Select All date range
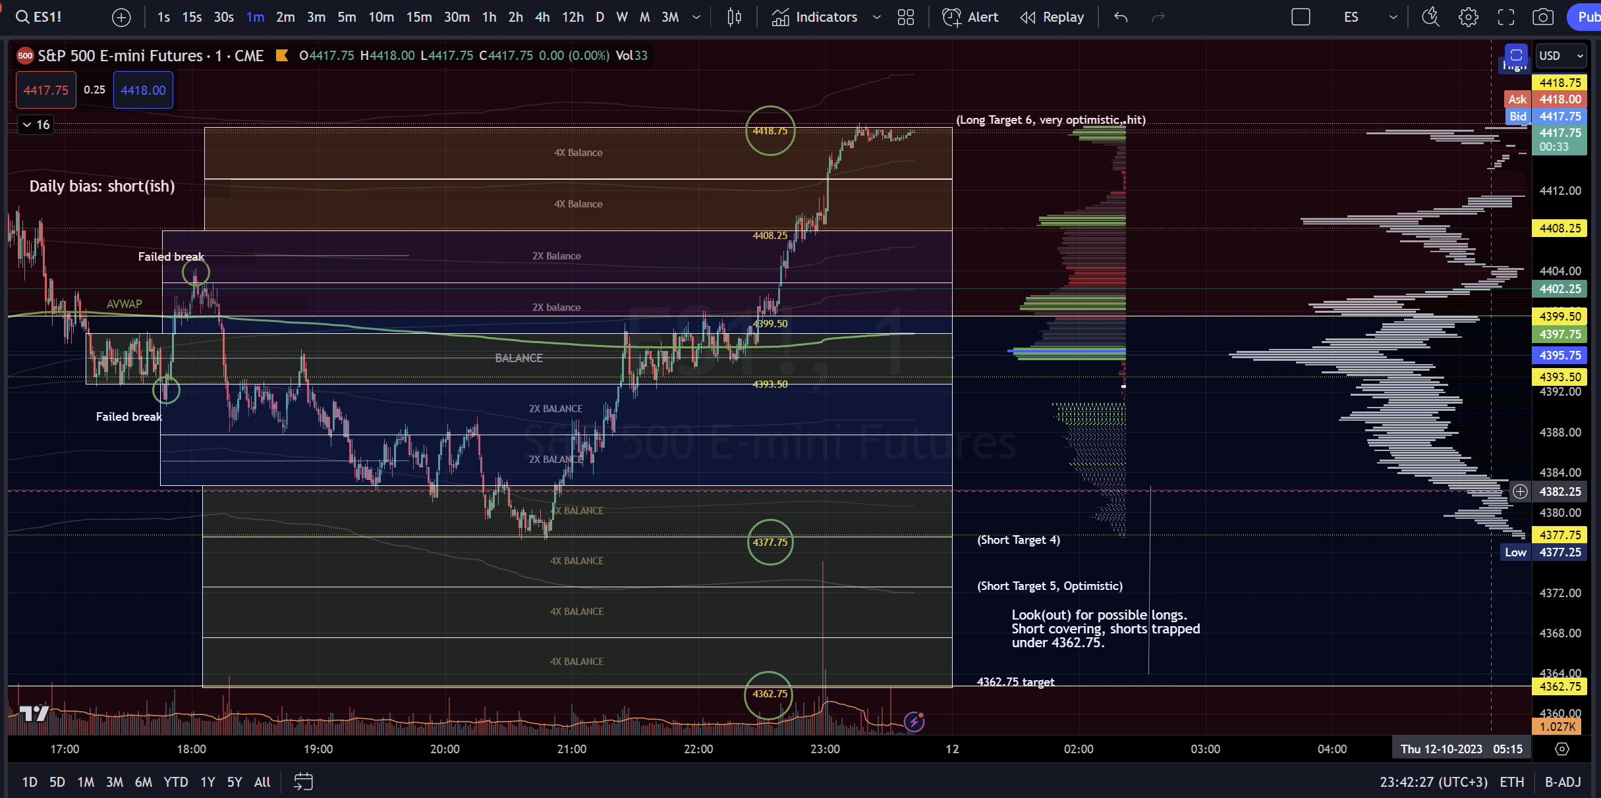Viewport: 1601px width, 798px height. [x=262, y=782]
